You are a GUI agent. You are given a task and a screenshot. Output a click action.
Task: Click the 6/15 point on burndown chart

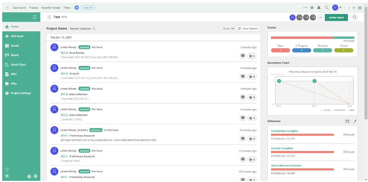[x=315, y=81]
